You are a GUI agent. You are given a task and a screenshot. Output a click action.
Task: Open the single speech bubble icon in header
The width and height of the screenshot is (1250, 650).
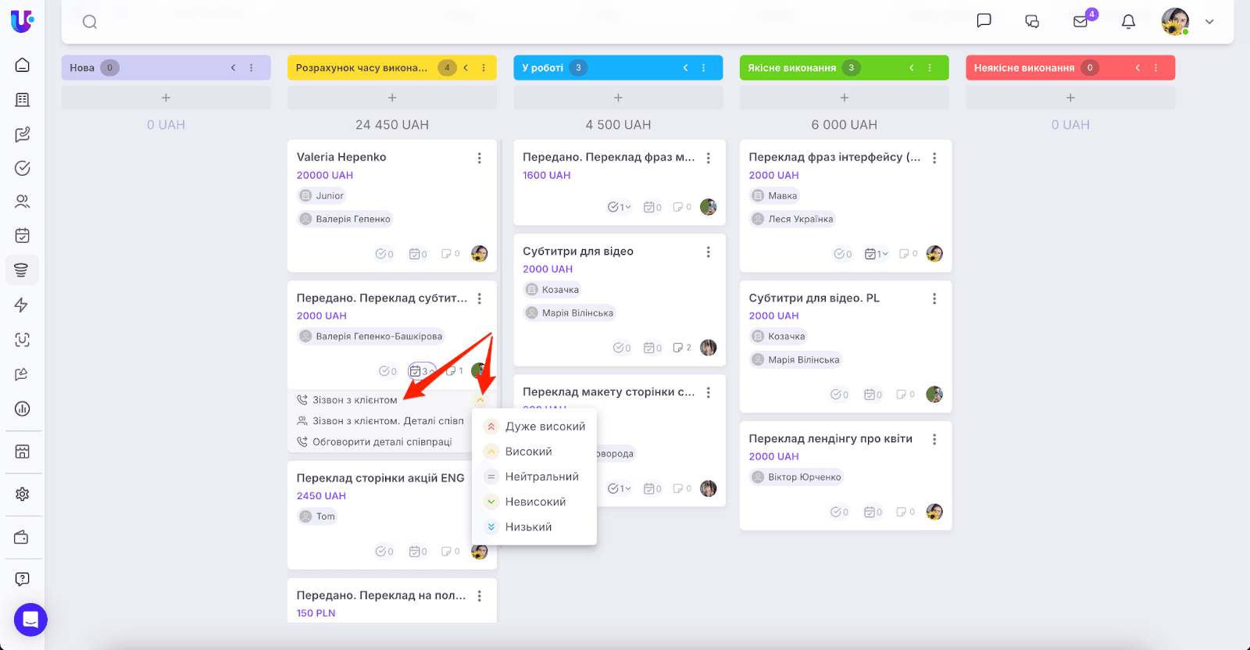tap(984, 21)
